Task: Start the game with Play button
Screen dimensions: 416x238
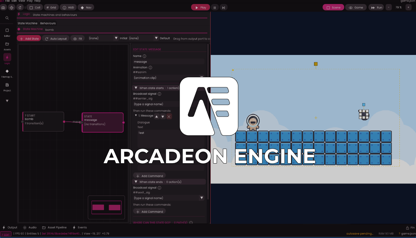Action: click(x=201, y=7)
